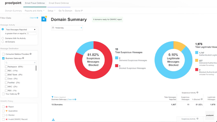Enable the Reject DMARC policy checkbox
The height and width of the screenshot is (122, 217).
(3, 107)
